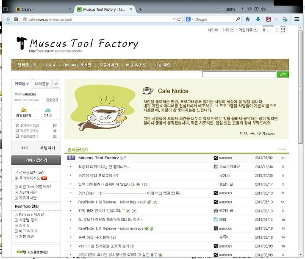Click the address bar URL cafe.naver.com/muscustools
This screenshot has width=305, height=259.
50,19
